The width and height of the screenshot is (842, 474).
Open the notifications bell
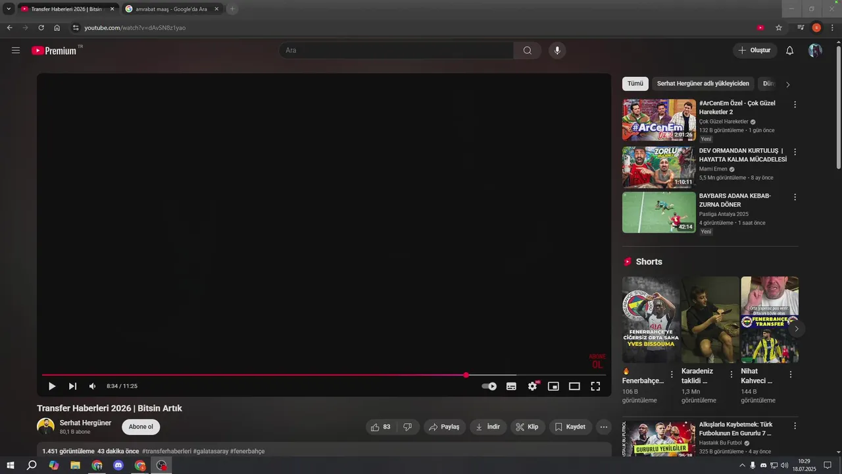[790, 50]
